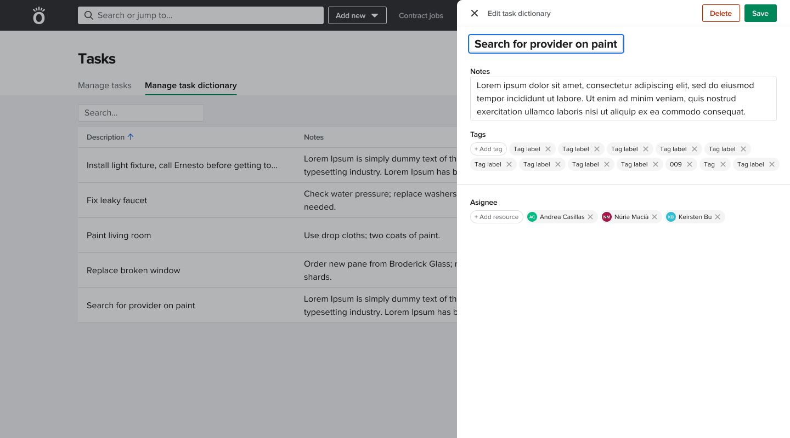This screenshot has width=790, height=438.
Task: Switch to the Manage tasks tab
Action: tap(105, 85)
